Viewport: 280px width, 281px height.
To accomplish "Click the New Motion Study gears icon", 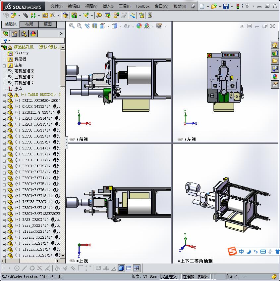I will point(99,16).
